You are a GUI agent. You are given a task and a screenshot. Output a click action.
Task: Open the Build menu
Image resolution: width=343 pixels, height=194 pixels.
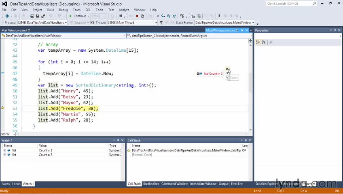click(x=51, y=10)
